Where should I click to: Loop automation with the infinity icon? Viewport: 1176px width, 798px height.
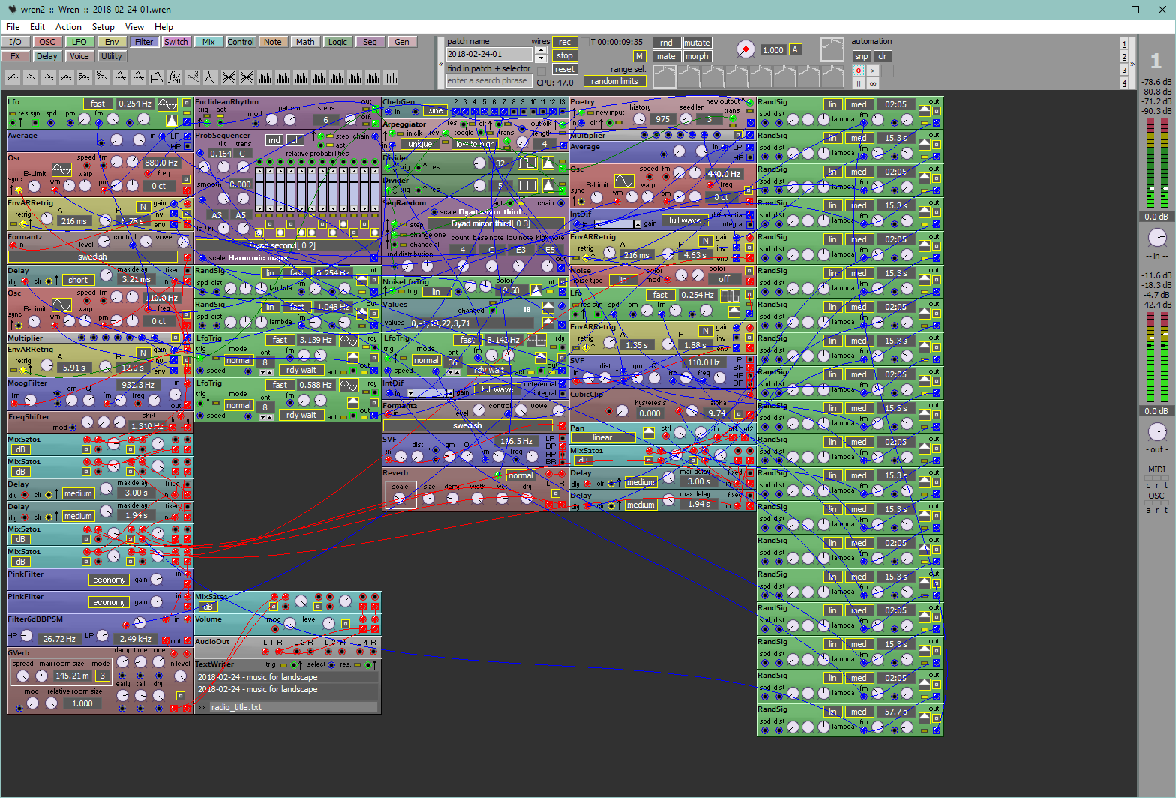(x=873, y=83)
